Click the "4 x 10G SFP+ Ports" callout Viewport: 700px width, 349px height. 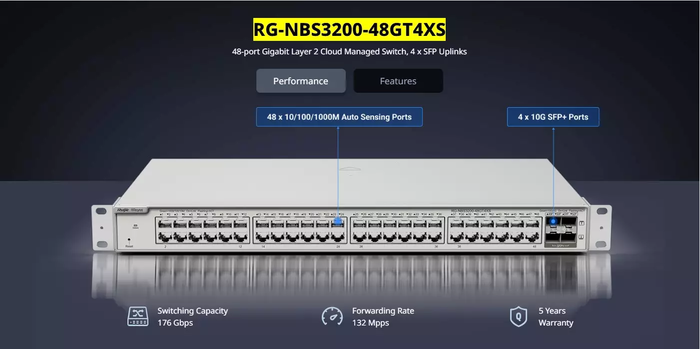click(553, 117)
